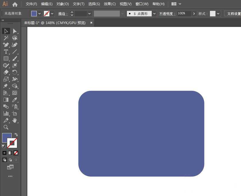The height and width of the screenshot is (196, 241).
Task: Open the workspace switcher dropdown
Action: click(180, 4)
